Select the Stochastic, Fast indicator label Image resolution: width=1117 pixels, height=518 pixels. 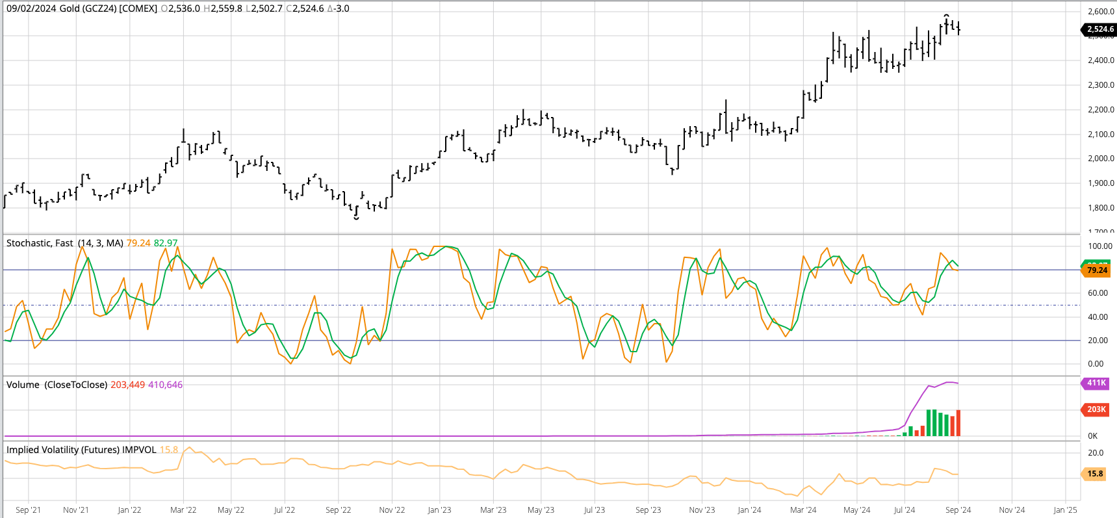point(40,243)
